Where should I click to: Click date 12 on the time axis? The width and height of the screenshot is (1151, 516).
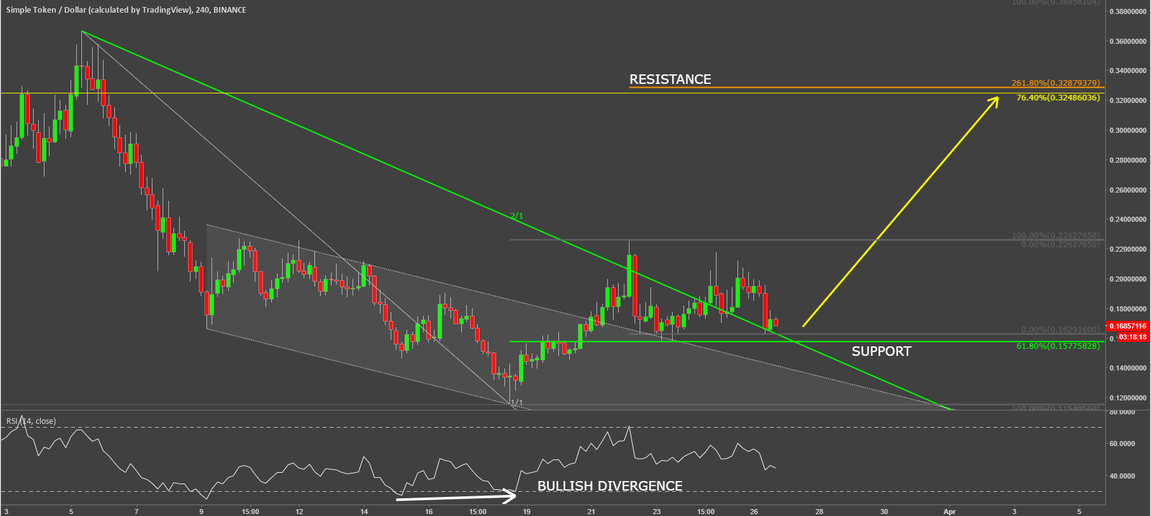tap(299, 511)
